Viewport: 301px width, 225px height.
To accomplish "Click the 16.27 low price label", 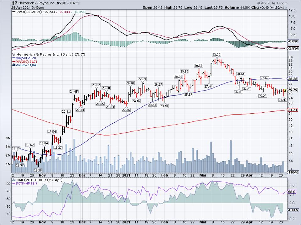I will pos(58,147).
